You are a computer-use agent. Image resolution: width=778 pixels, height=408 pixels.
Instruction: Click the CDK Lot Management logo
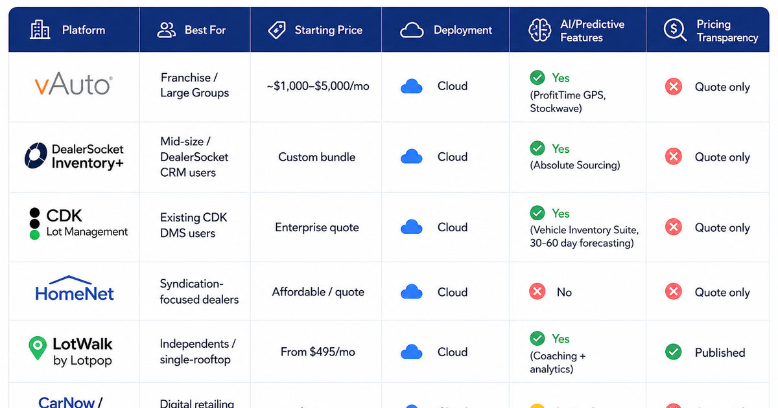(78, 223)
